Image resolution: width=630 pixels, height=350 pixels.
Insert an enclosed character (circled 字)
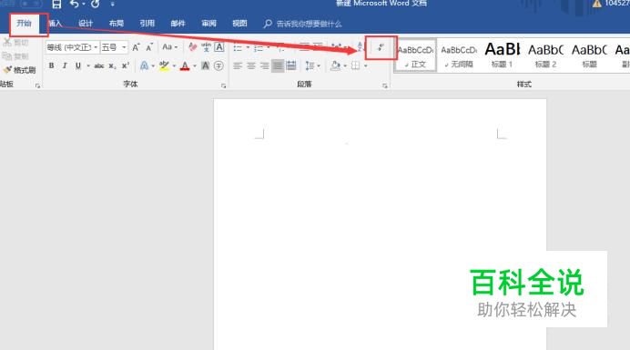click(218, 65)
